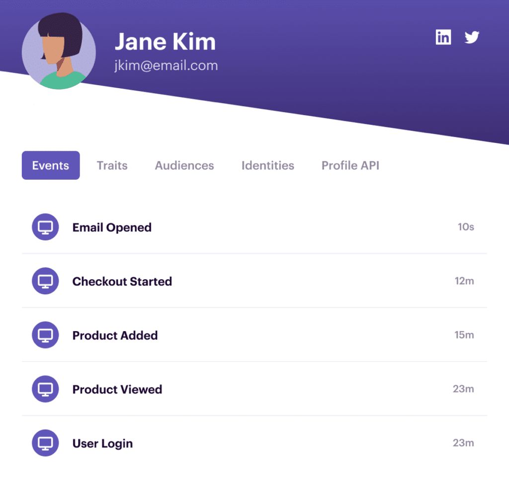Image resolution: width=509 pixels, height=480 pixels.
Task: Select the Product Added event label
Action: point(115,335)
